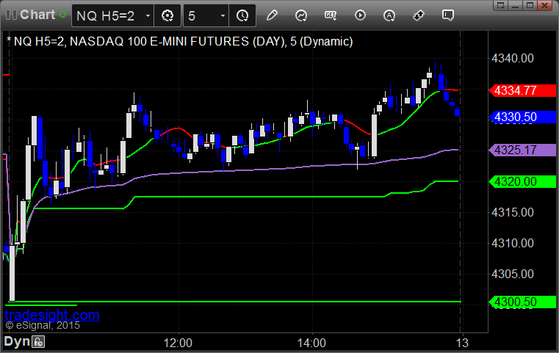Click the Chart title label
This screenshot has height=353, width=559.
[37, 15]
